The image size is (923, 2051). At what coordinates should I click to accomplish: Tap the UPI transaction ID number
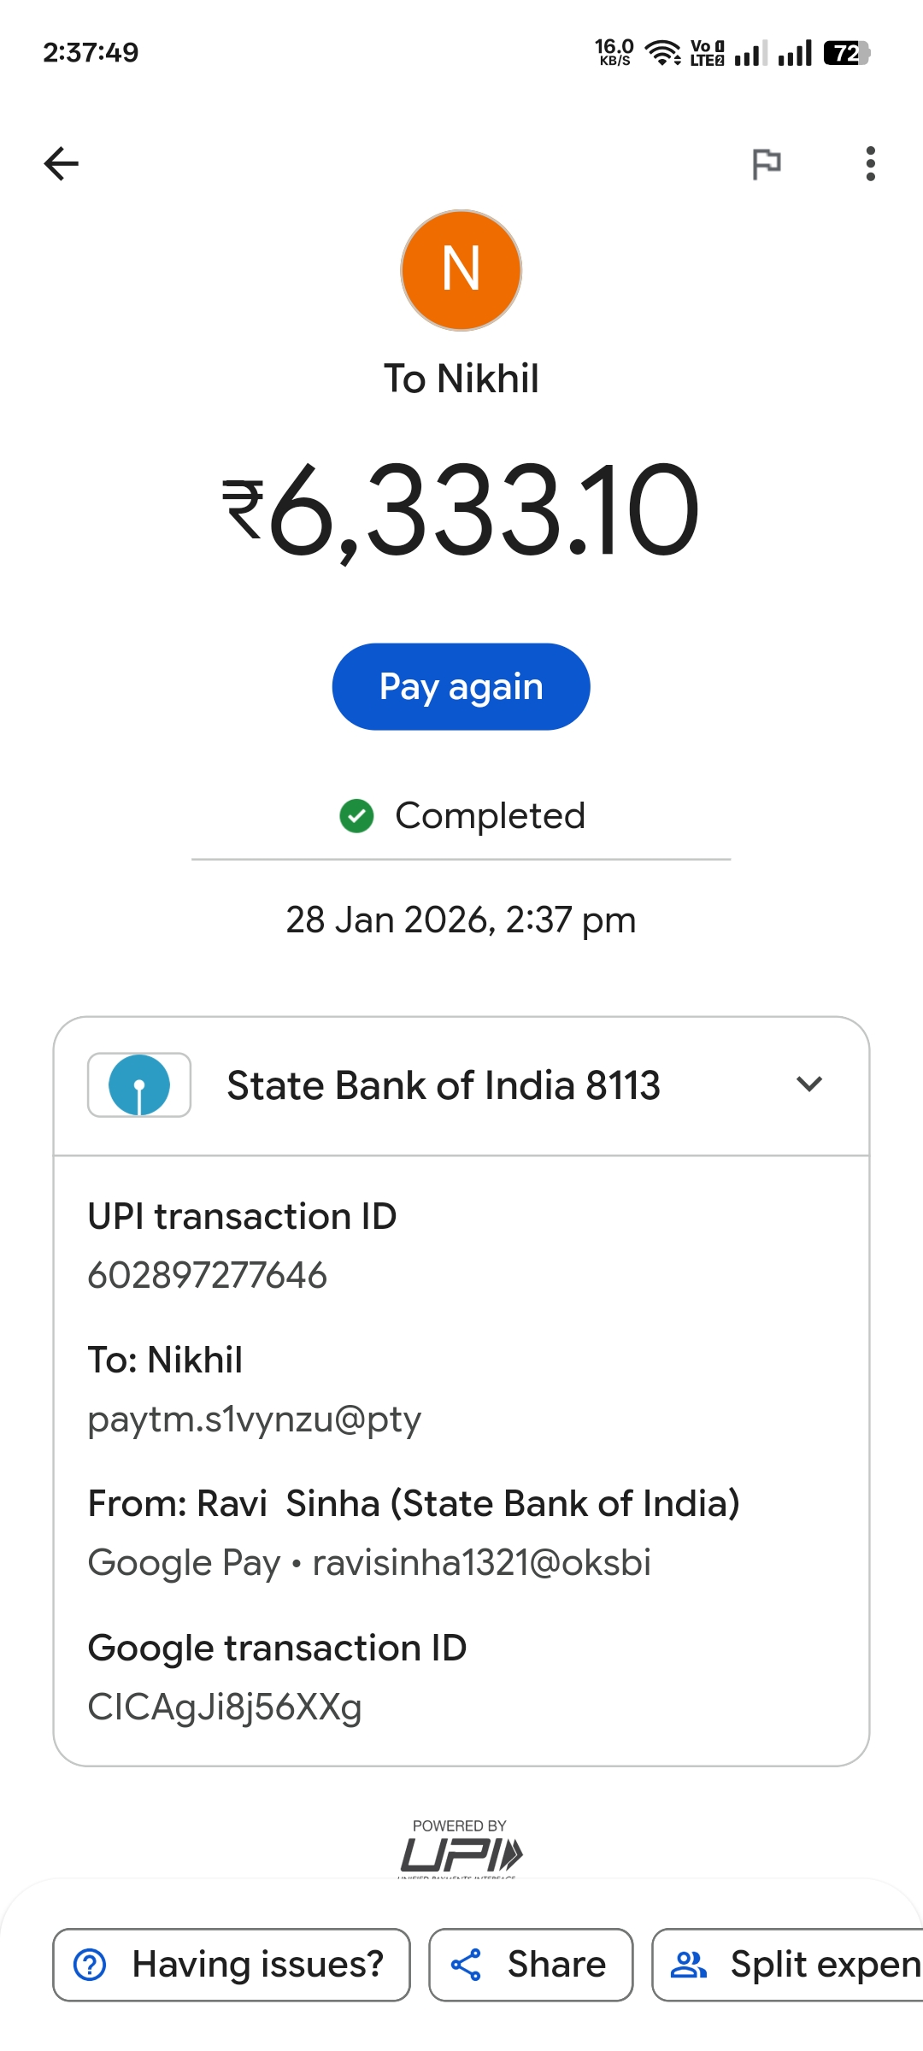pos(208,1275)
